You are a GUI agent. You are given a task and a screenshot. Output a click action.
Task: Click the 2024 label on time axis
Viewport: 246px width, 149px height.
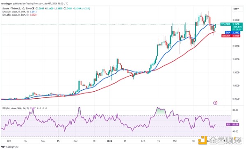(109, 141)
